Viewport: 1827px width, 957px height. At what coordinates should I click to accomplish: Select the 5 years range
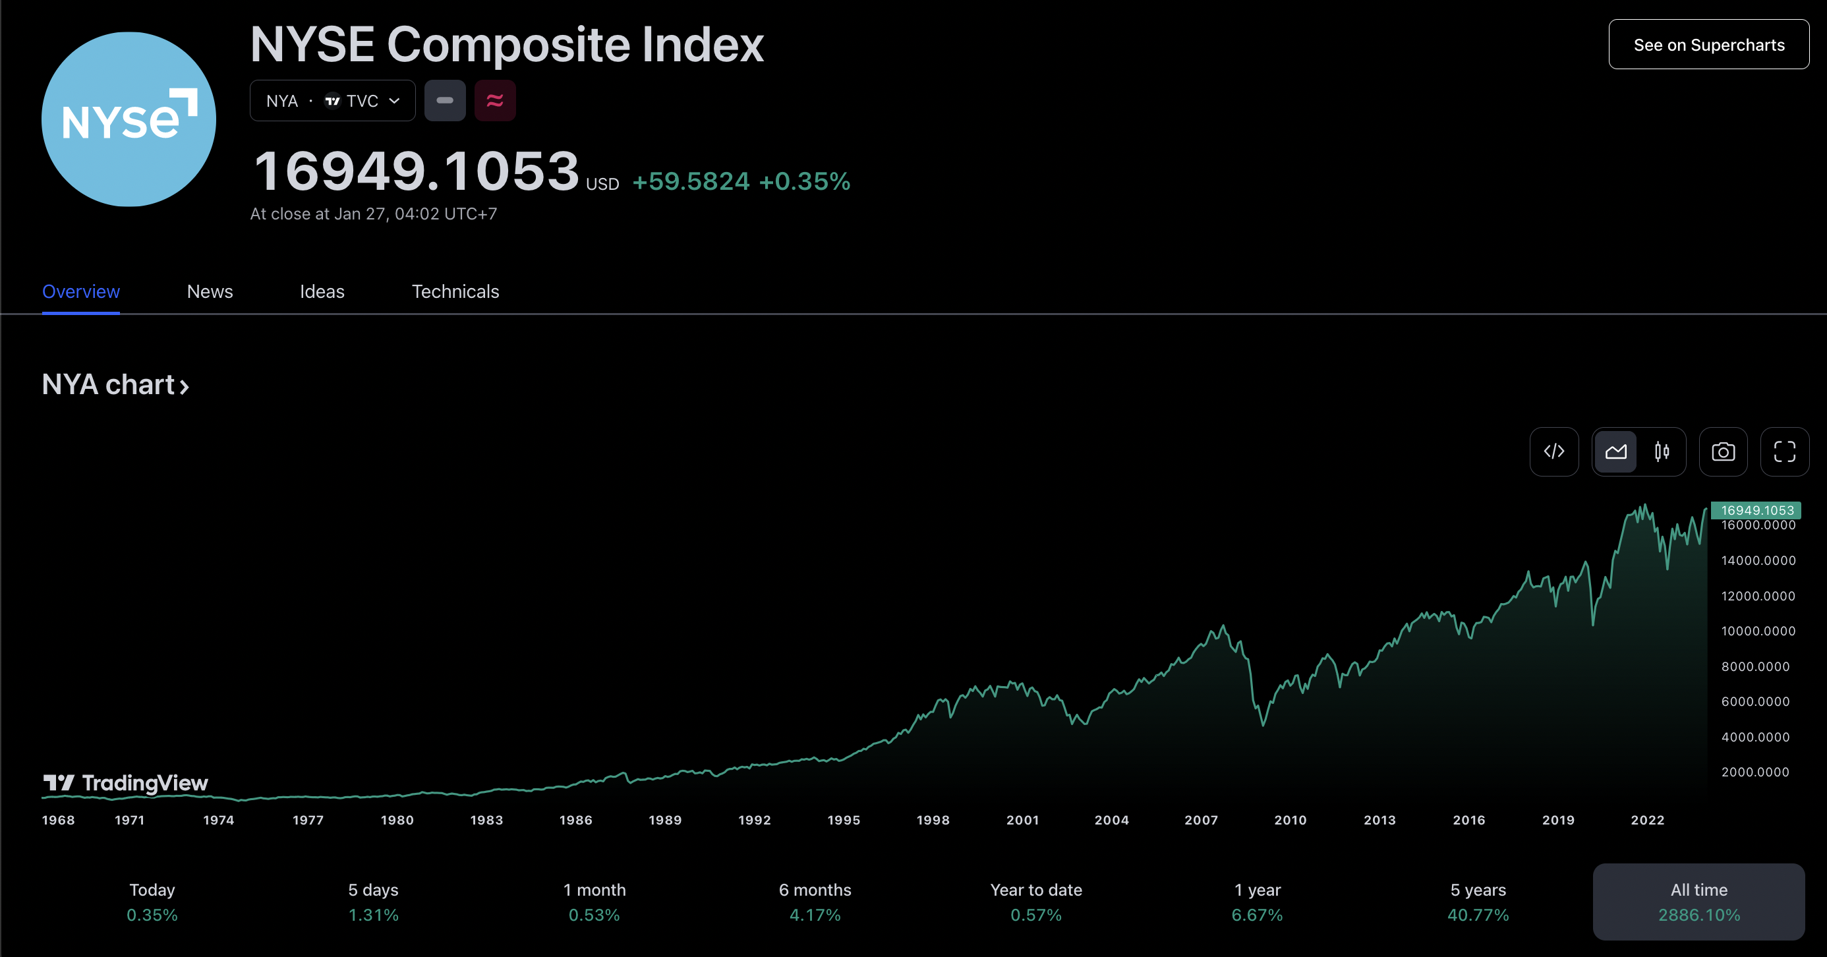(x=1478, y=902)
